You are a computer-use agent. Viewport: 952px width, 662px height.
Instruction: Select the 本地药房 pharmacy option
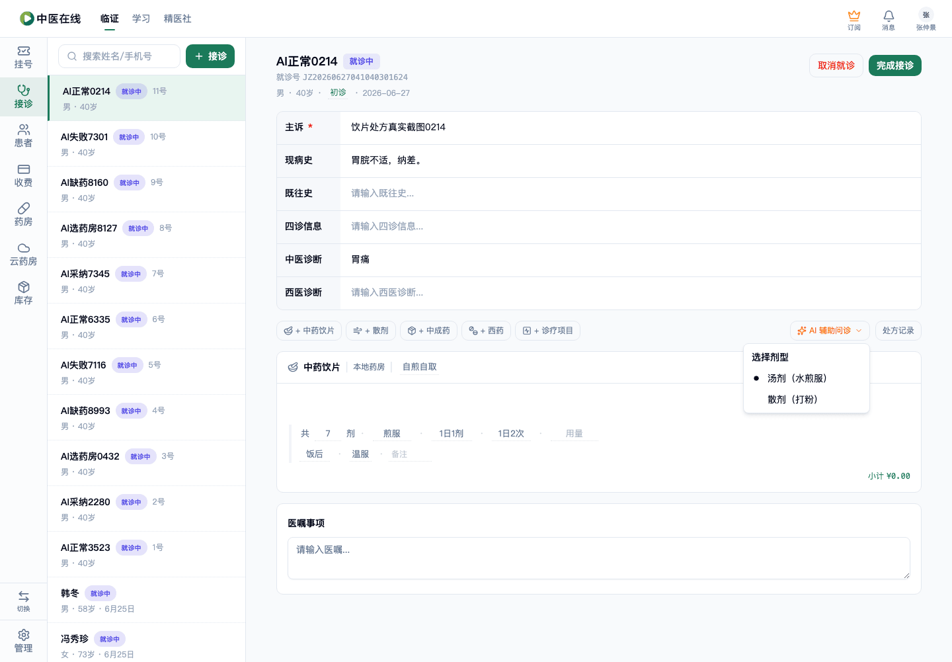click(369, 367)
